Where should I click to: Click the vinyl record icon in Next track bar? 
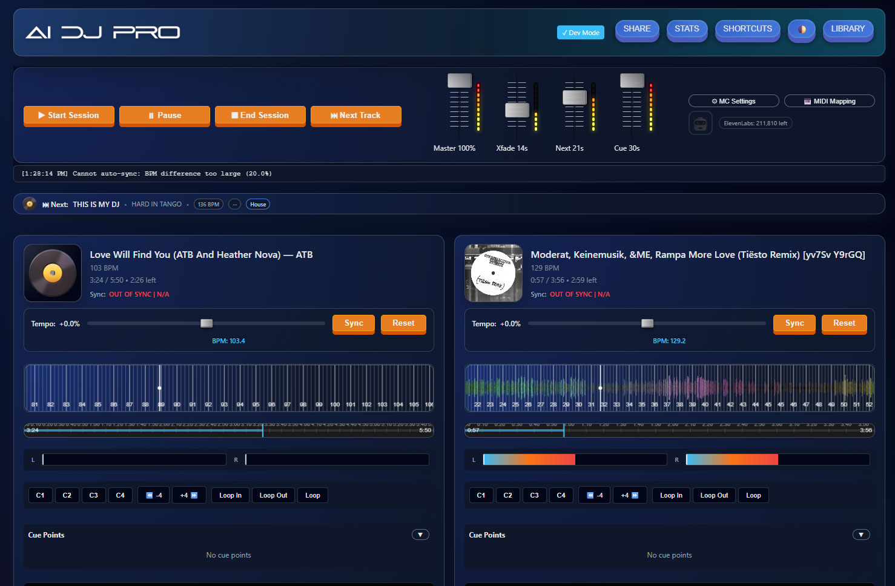(x=29, y=204)
